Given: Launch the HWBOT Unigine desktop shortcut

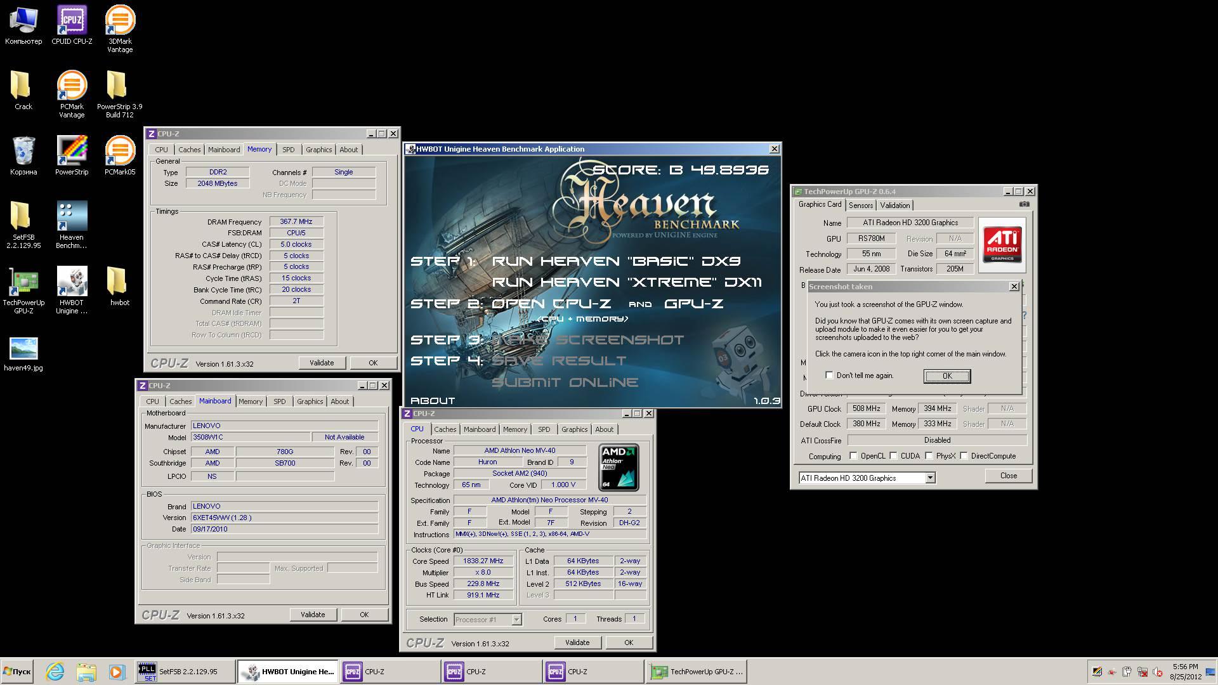Looking at the screenshot, I should coord(72,290).
